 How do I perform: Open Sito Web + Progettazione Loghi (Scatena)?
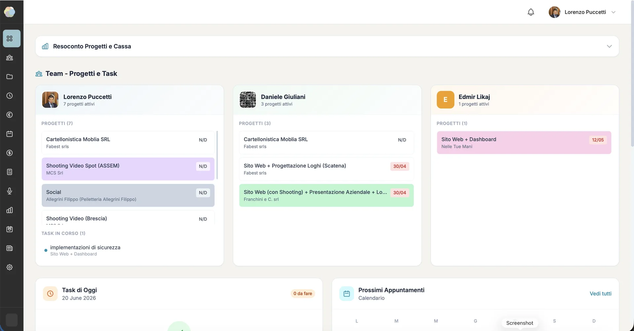(x=326, y=169)
